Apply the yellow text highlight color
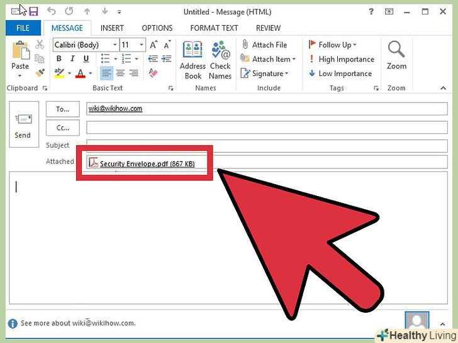The height and width of the screenshot is (343, 458). [60, 73]
